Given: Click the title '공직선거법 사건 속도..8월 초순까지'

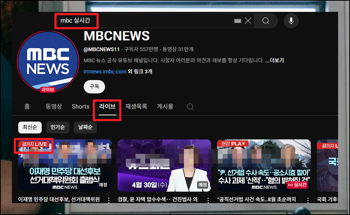Looking at the screenshot, I should (257, 199).
